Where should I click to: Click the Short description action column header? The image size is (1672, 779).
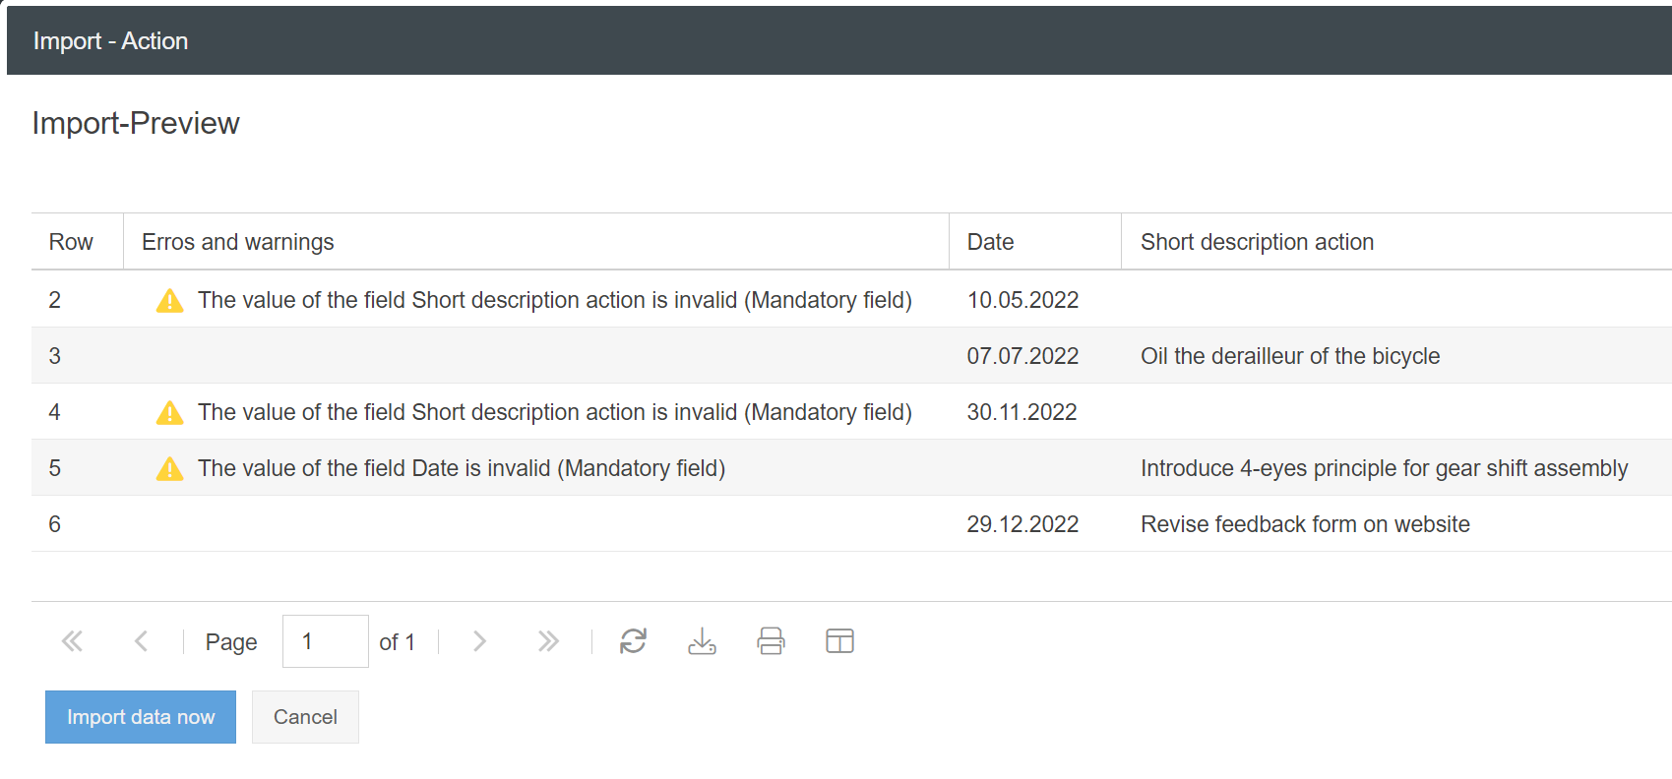tap(1257, 242)
